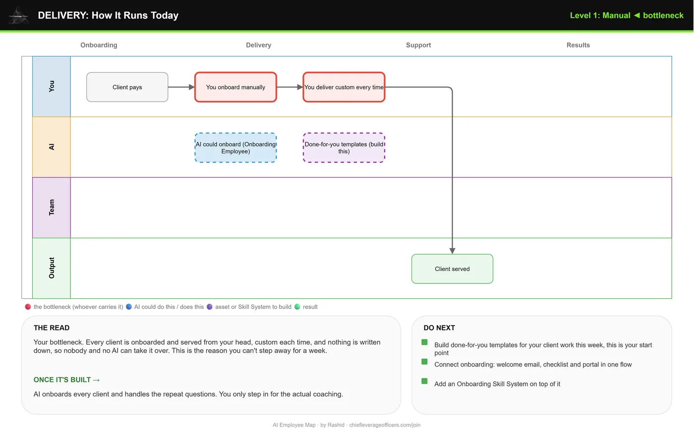Screen dimensions: 694x430
Task: Click the 'You' swimlane label
Action: (x=52, y=87)
